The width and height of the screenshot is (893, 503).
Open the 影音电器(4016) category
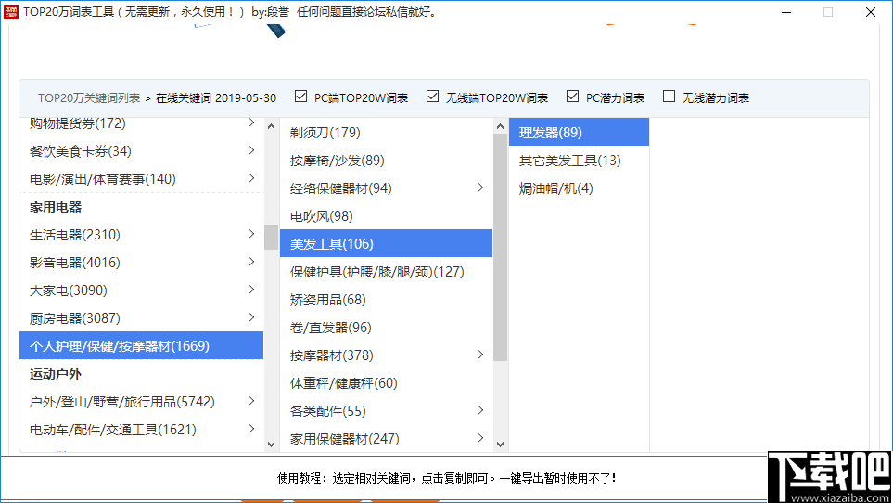pyautogui.click(x=75, y=263)
